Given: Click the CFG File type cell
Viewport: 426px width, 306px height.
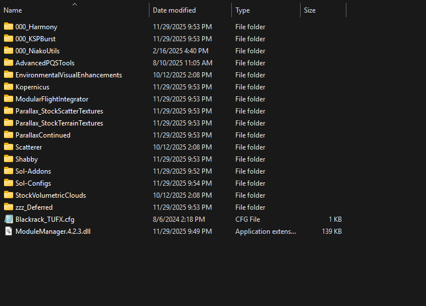Looking at the screenshot, I should point(247,219).
